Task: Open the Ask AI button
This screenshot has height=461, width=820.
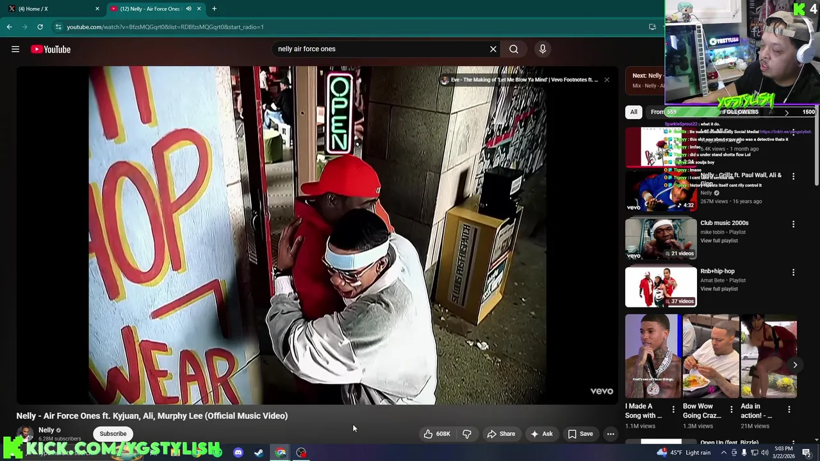Action: tap(541, 433)
